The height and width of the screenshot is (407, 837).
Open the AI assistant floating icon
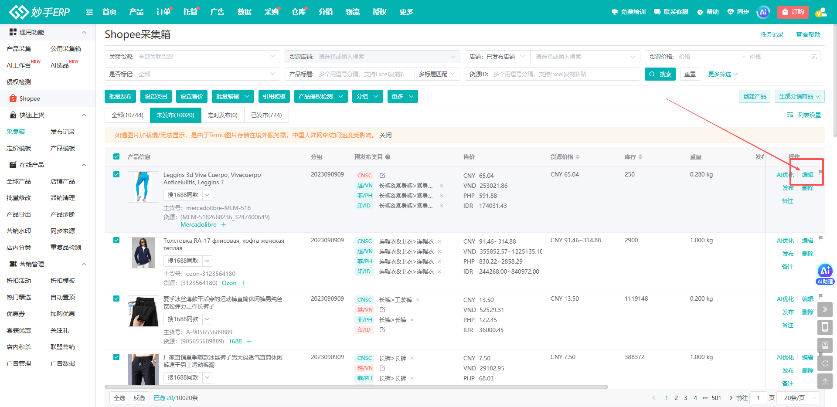(825, 274)
